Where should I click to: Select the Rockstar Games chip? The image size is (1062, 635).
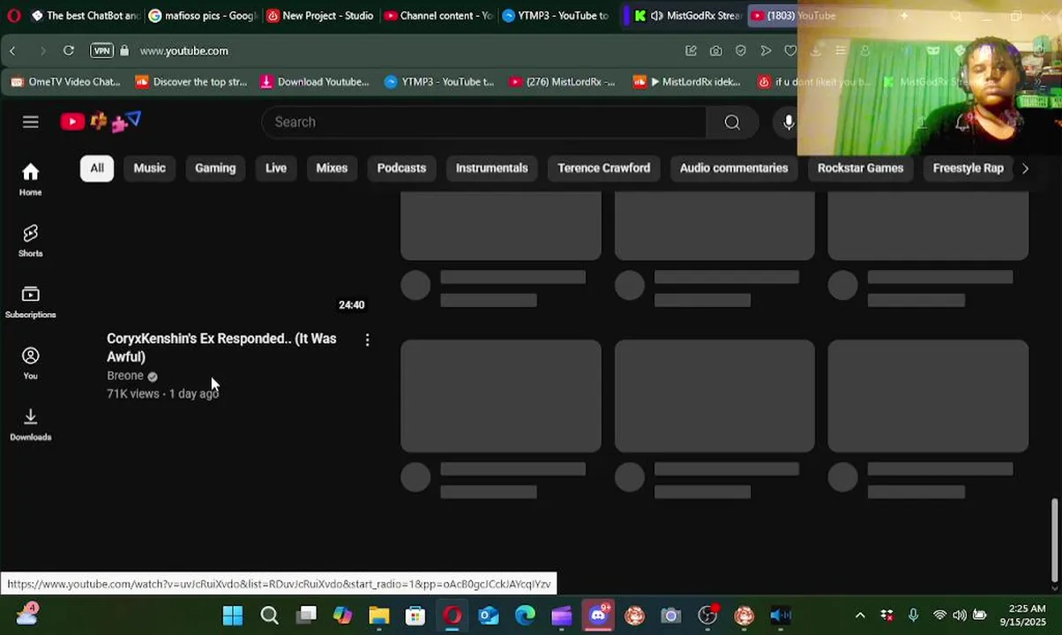[x=860, y=168]
